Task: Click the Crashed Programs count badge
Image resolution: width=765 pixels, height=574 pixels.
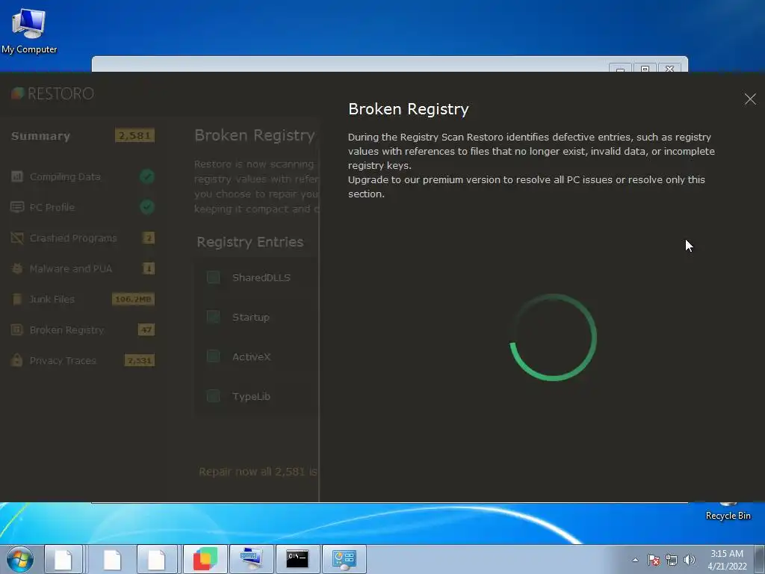Action: [x=149, y=238]
